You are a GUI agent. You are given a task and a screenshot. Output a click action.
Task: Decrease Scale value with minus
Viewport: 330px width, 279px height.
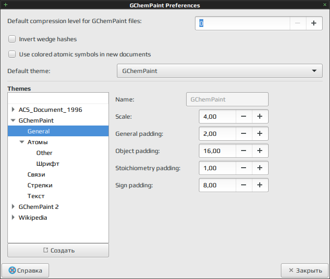pyautogui.click(x=244, y=116)
